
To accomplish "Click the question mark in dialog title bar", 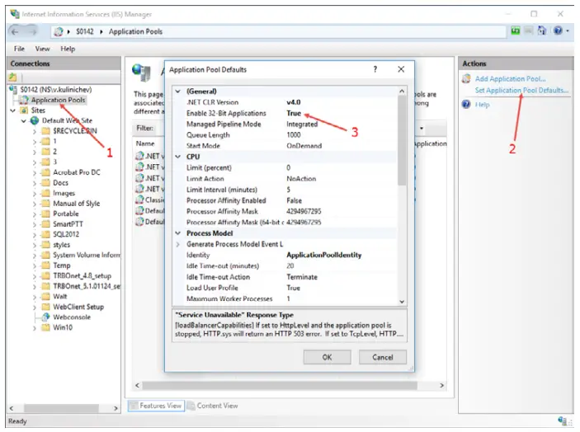I will (x=375, y=69).
